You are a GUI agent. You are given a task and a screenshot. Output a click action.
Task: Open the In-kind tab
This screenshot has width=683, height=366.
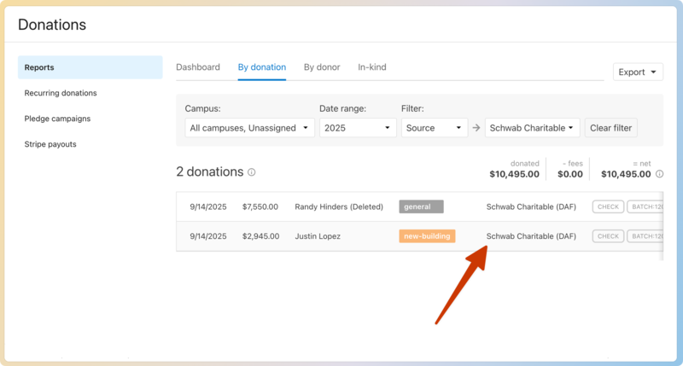click(x=372, y=67)
